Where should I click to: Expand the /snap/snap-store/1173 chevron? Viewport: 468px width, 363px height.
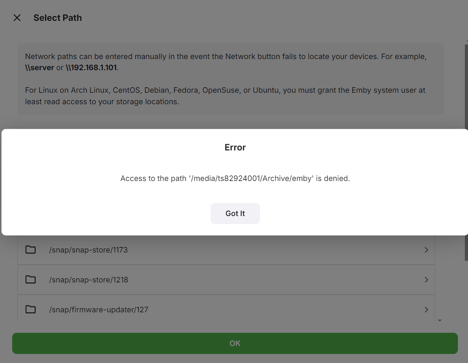pyautogui.click(x=426, y=250)
